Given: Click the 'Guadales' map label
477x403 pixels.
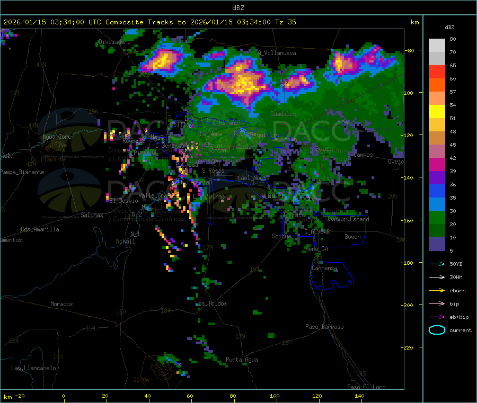Looking at the screenshot, I should click(x=283, y=114).
